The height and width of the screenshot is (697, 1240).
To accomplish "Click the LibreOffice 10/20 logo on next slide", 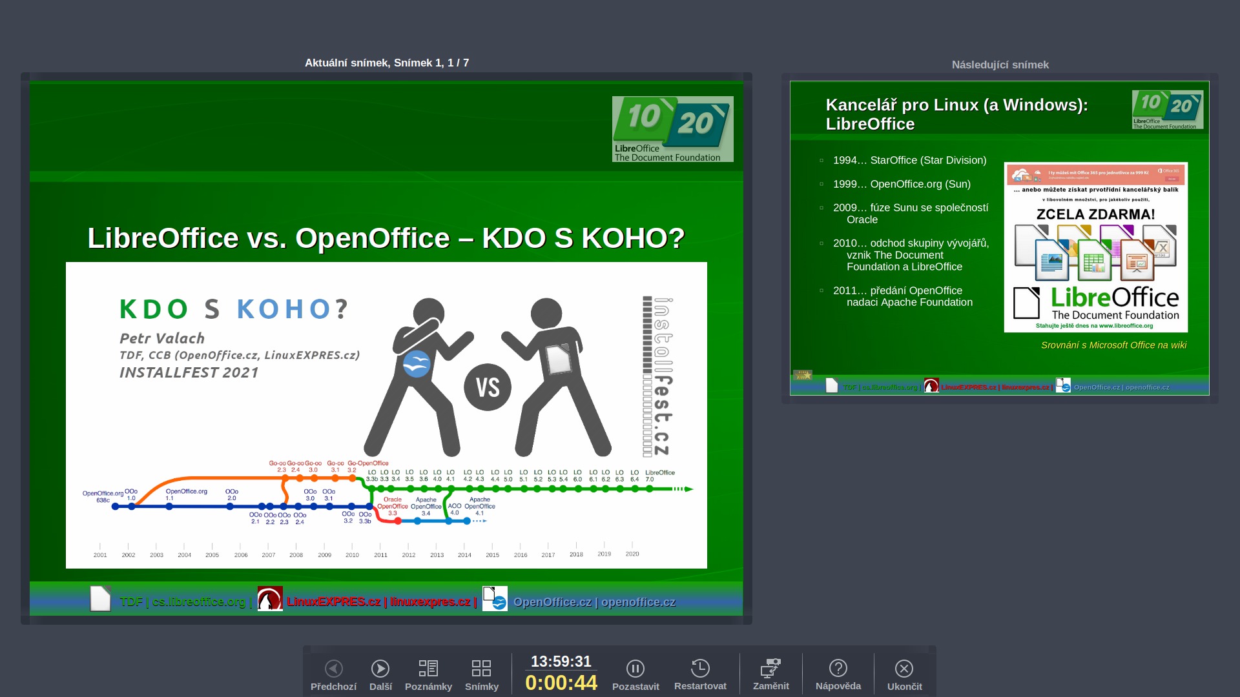I will 1168,110.
